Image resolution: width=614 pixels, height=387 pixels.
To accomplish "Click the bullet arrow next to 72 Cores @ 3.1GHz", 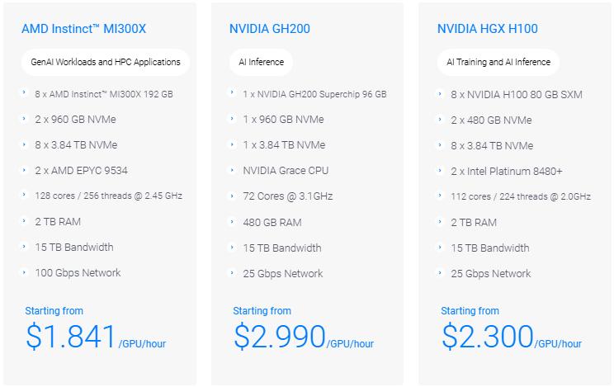I will [x=234, y=196].
